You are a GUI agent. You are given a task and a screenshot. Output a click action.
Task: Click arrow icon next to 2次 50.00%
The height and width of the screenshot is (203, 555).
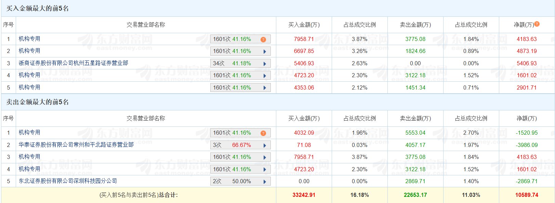pyautogui.click(x=265, y=182)
